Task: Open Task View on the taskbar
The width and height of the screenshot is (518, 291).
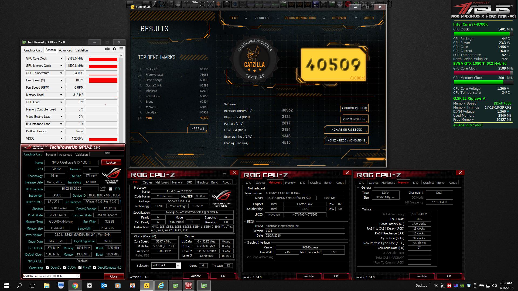Action: click(x=32, y=286)
